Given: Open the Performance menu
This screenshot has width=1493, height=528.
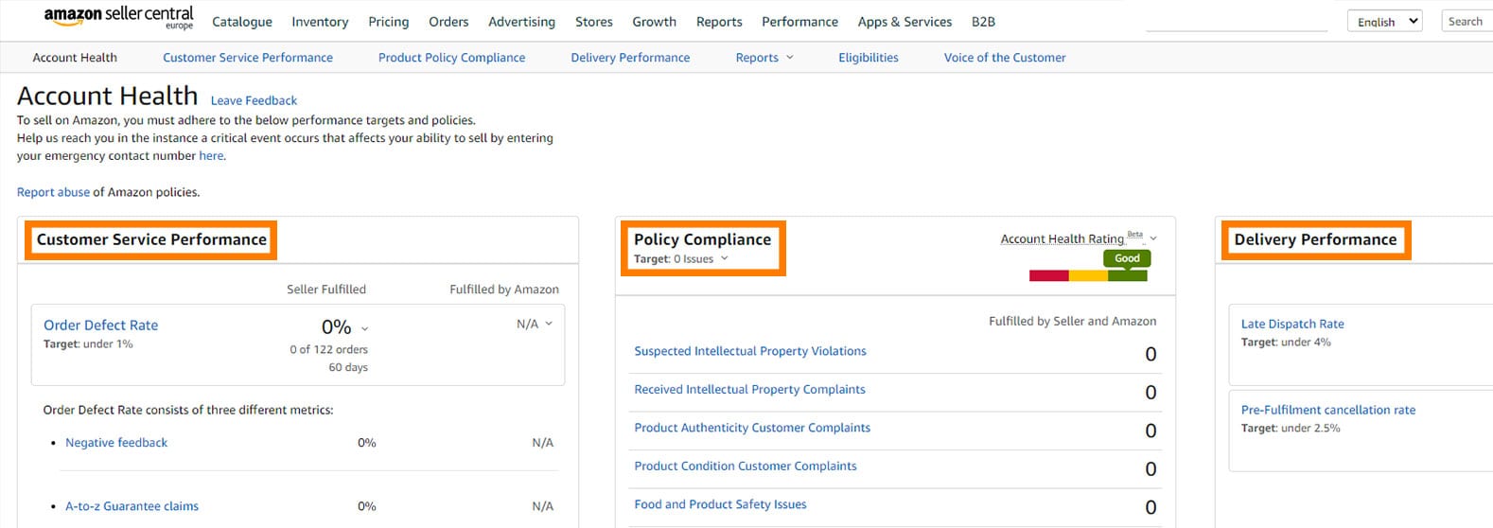Looking at the screenshot, I should point(799,22).
